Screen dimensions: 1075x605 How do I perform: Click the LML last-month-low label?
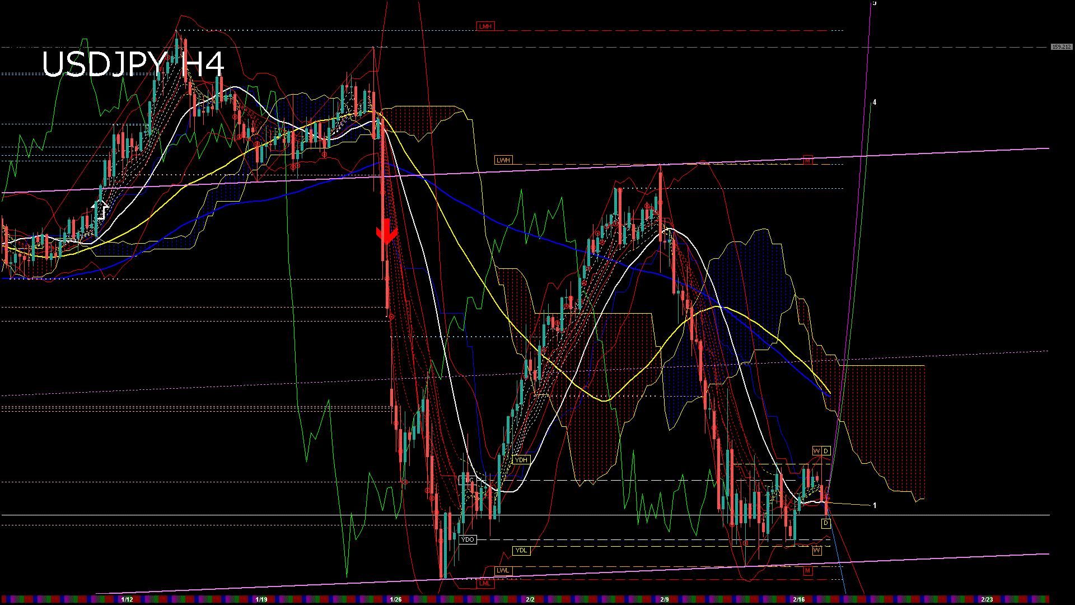484,583
